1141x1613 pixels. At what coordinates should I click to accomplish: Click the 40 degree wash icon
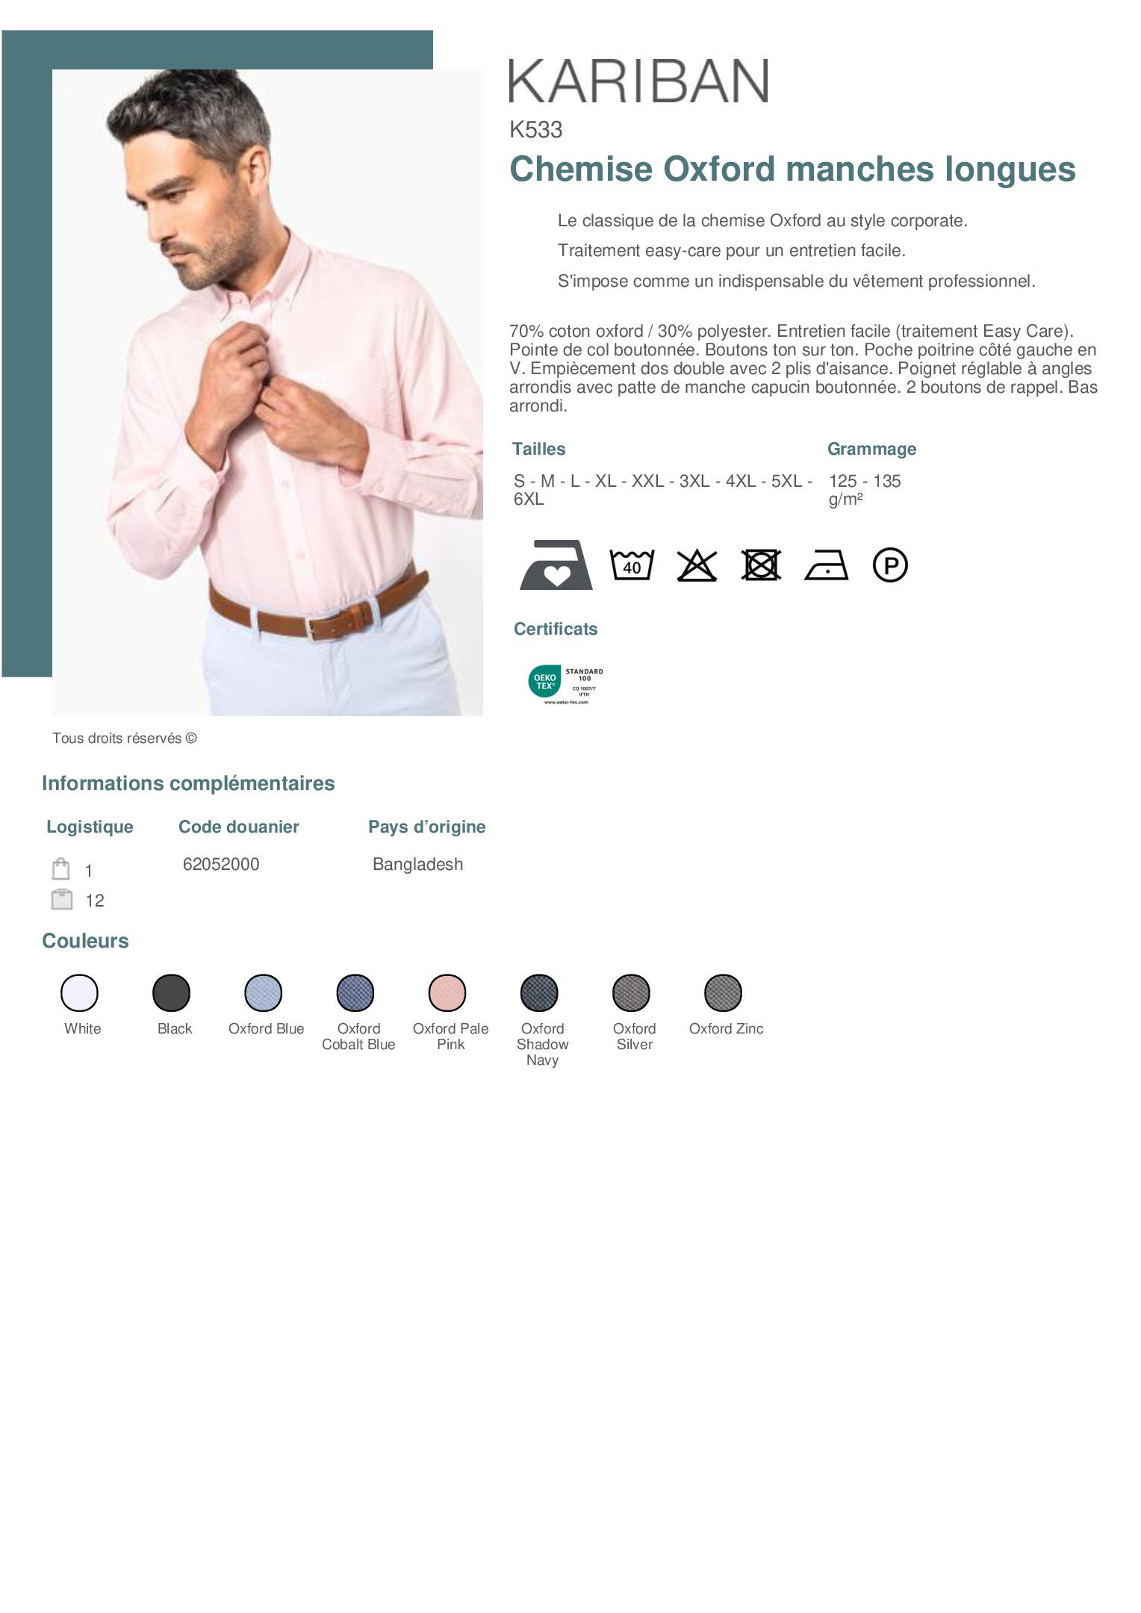pyautogui.click(x=632, y=565)
